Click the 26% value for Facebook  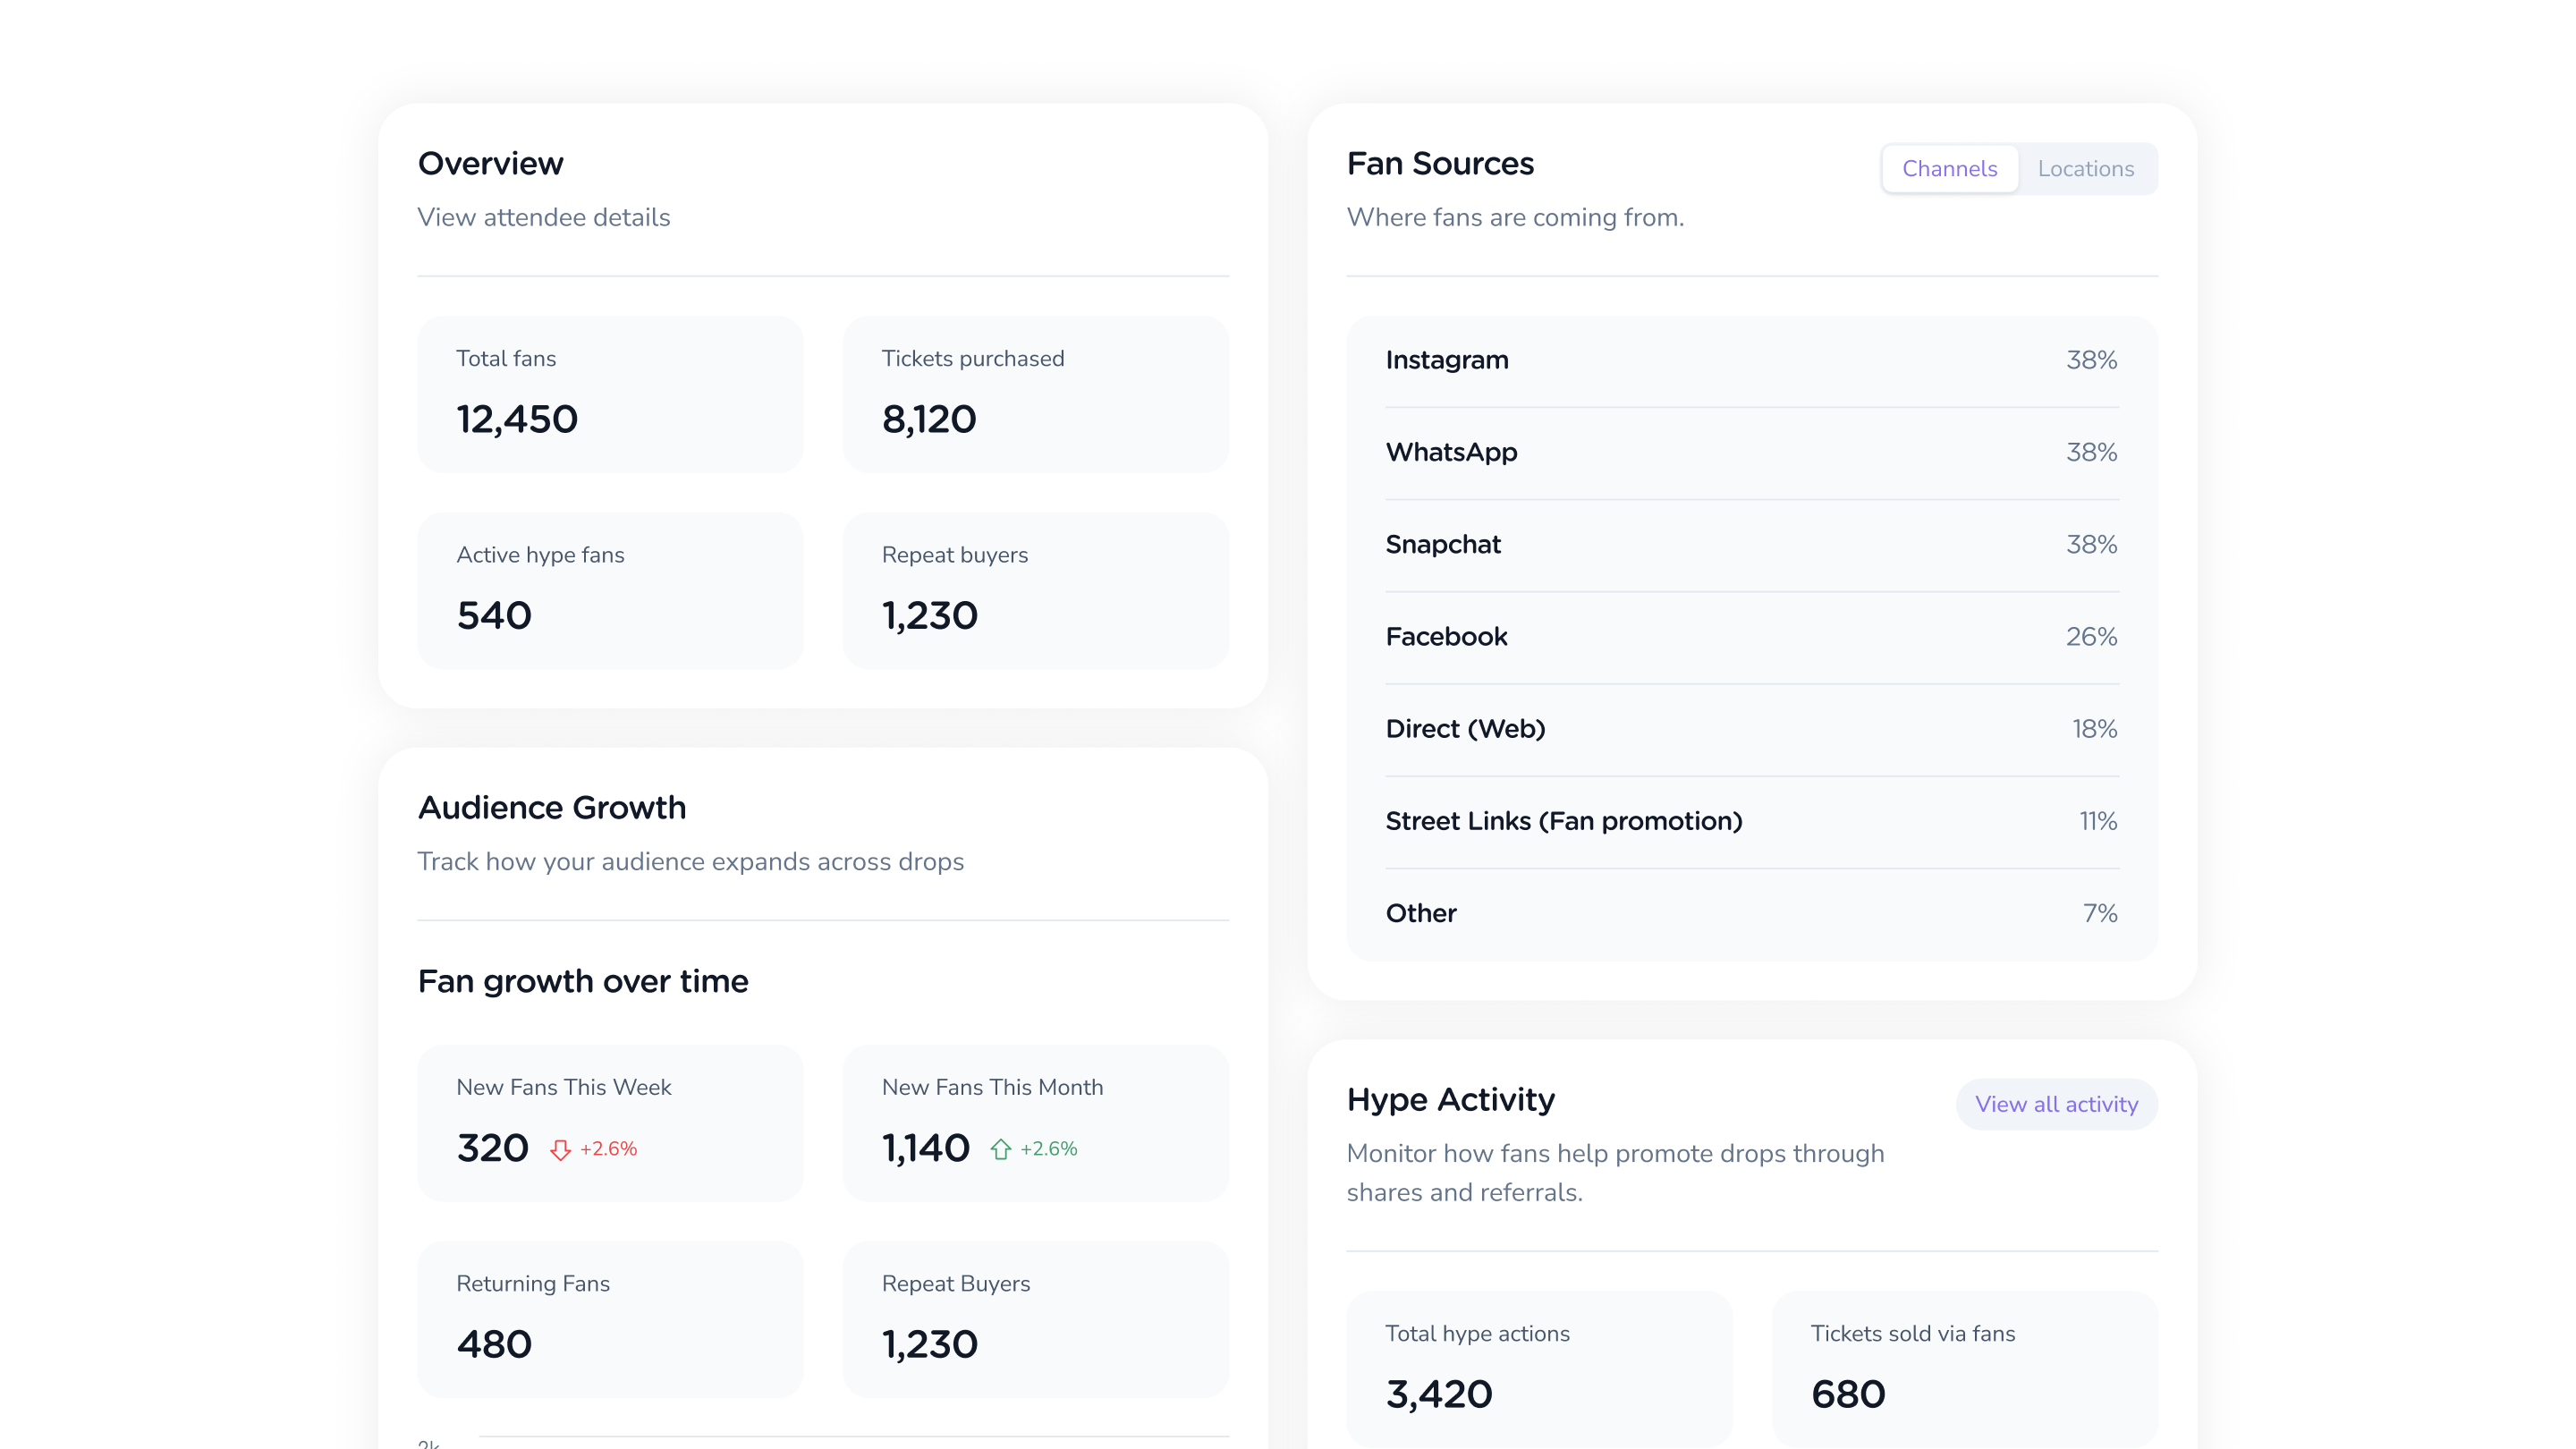point(2091,636)
